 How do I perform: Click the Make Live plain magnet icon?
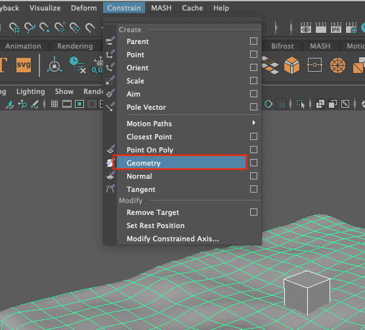[x=90, y=28]
